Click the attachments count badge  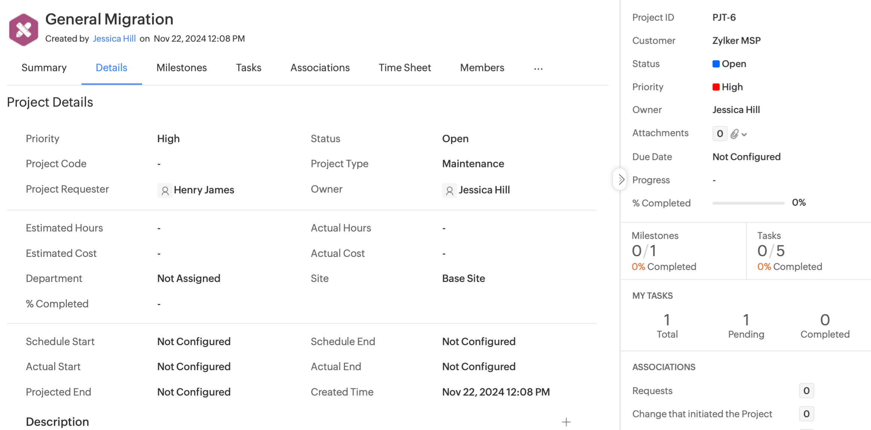(719, 133)
